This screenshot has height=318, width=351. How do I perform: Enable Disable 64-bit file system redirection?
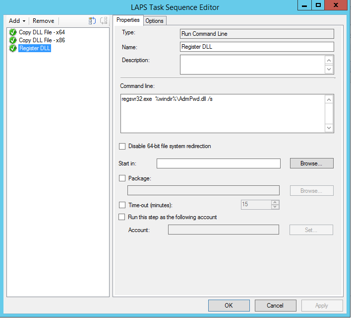(122, 146)
